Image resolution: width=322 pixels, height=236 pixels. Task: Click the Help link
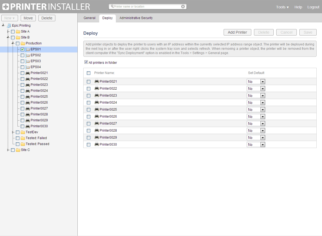(298, 7)
